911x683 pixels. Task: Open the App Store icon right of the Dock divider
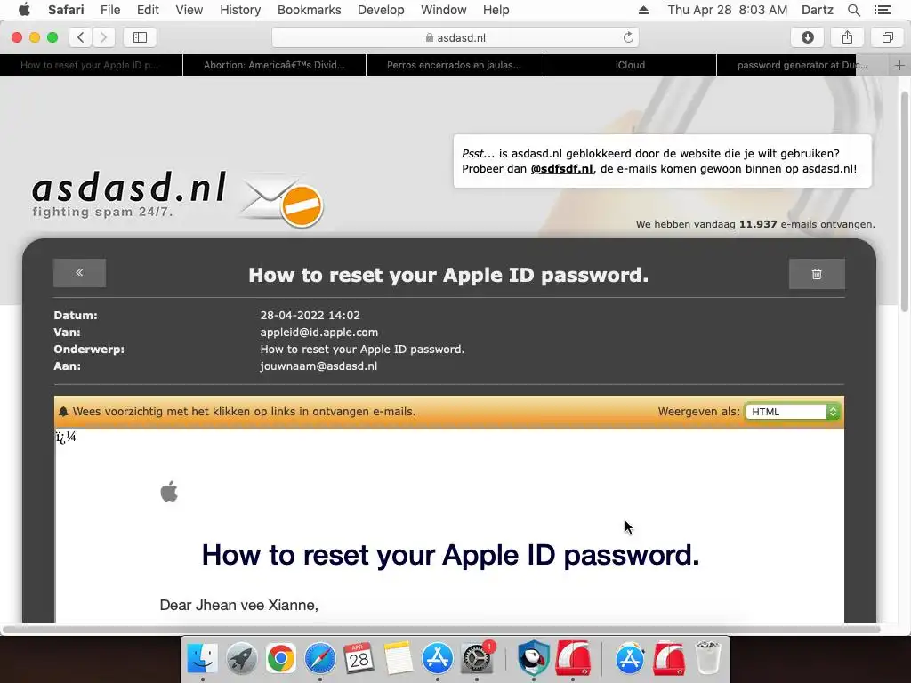630,658
